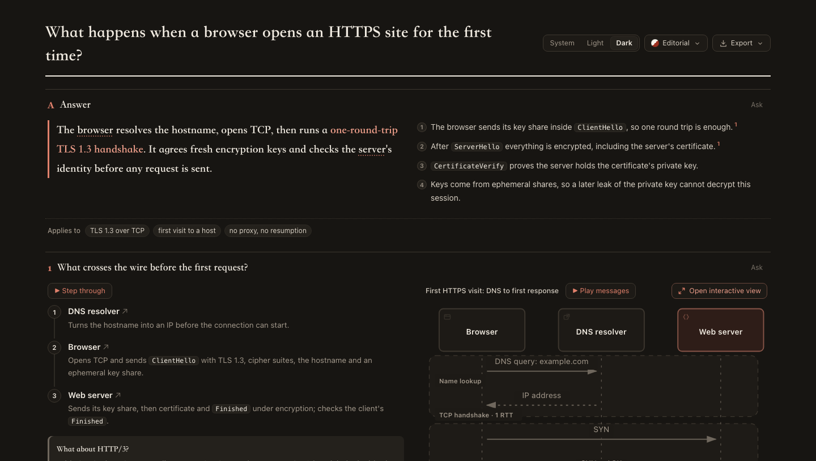This screenshot has width=816, height=461.
Task: Open the Export dropdown menu
Action: point(741,43)
